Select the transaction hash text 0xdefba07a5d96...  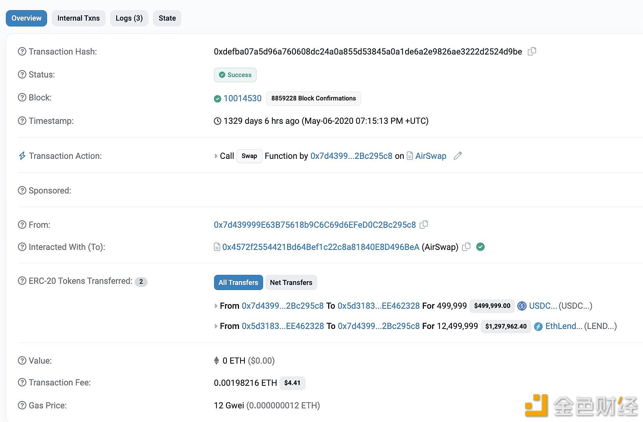(x=368, y=51)
